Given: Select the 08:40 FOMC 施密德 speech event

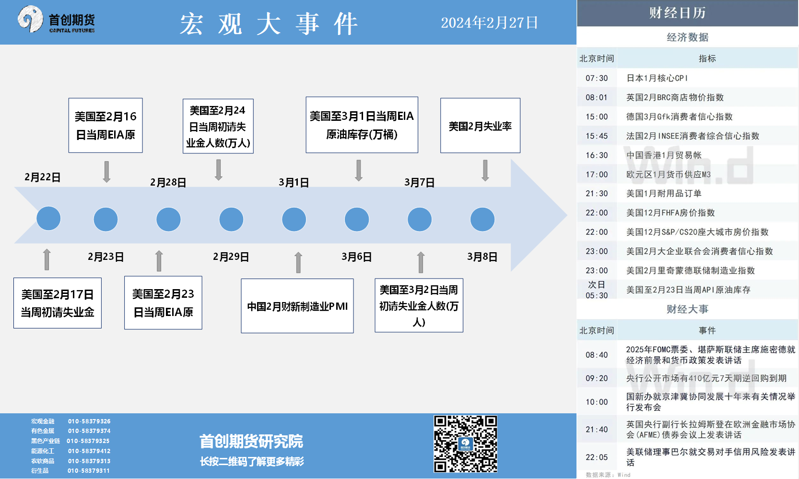Looking at the screenshot, I should point(687,355).
